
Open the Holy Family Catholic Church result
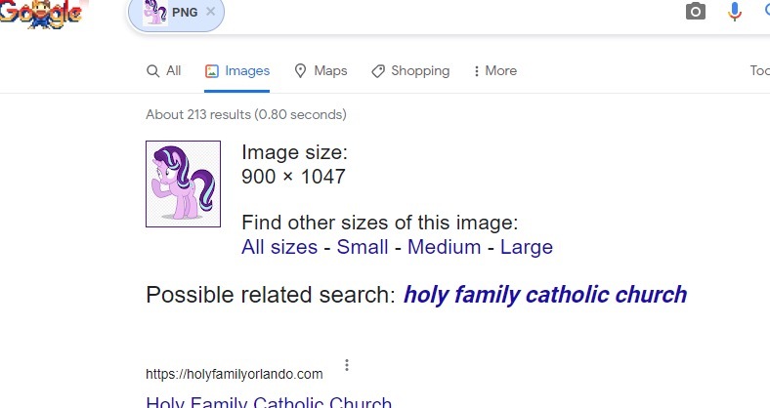[x=269, y=402]
